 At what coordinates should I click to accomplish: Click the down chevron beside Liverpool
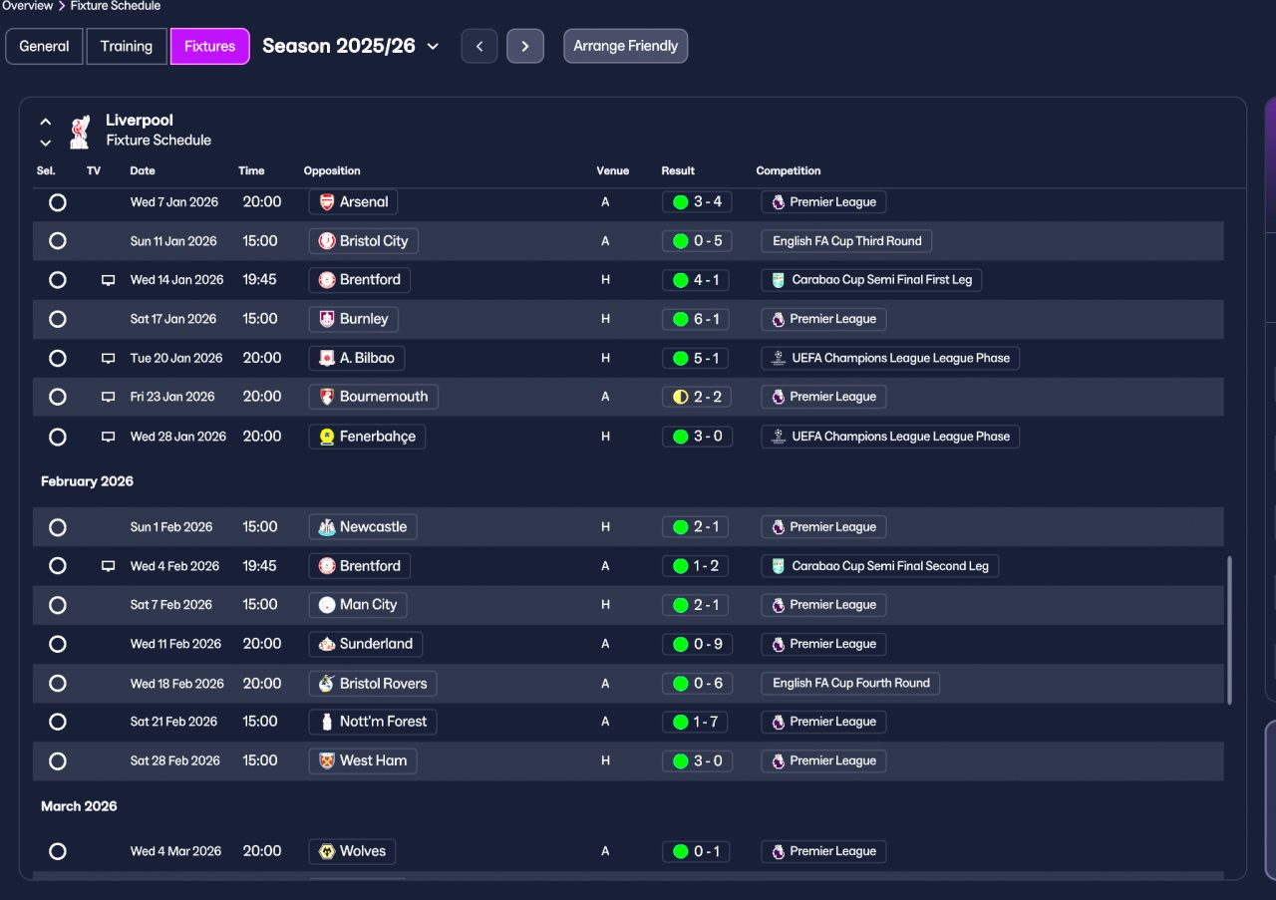[46, 143]
